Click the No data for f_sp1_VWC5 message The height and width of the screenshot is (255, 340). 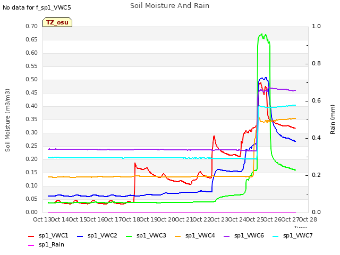coord(37,7)
